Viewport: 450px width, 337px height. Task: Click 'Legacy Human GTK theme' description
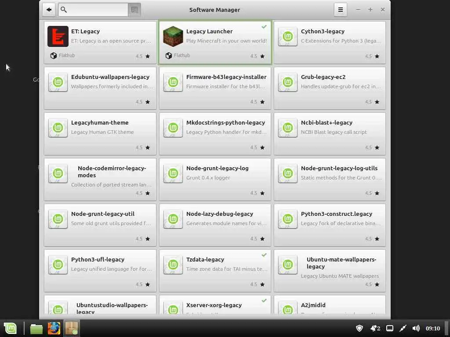(102, 132)
